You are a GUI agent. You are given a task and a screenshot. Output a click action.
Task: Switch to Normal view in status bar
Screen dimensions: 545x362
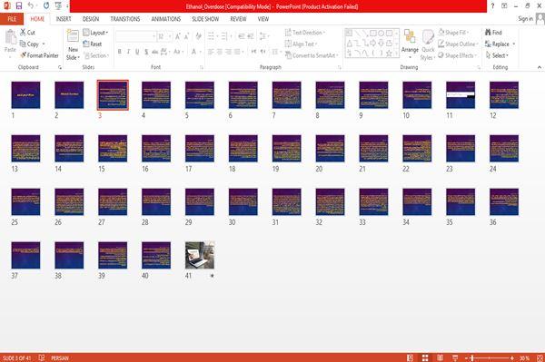(411, 357)
